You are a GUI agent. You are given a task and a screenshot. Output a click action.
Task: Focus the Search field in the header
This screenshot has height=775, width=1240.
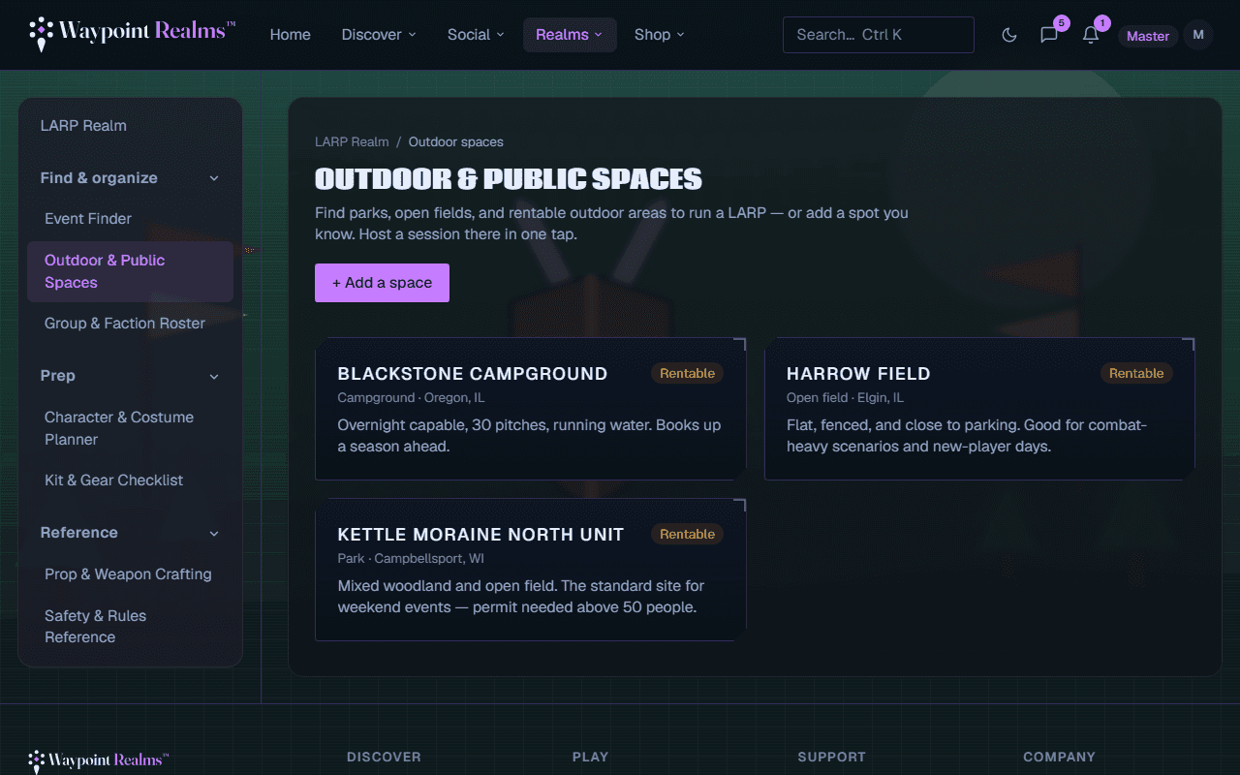tap(879, 35)
